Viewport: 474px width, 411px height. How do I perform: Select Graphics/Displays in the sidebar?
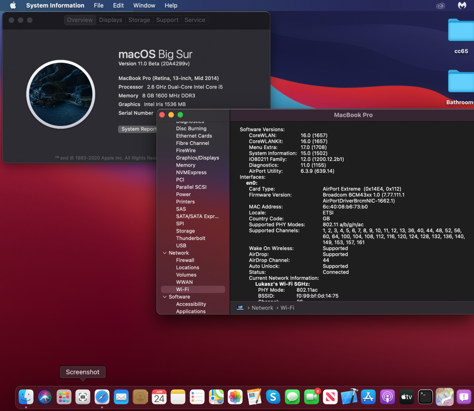pyautogui.click(x=198, y=158)
